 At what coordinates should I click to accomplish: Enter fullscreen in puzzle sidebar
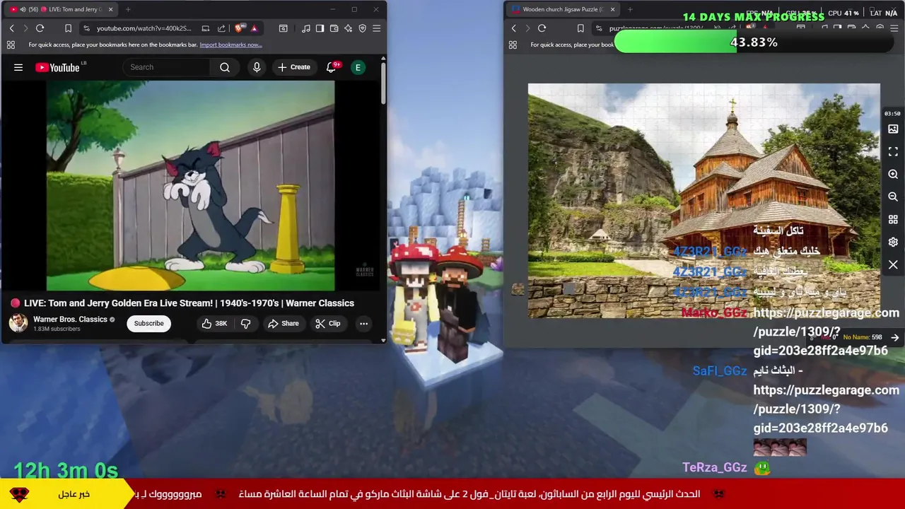893,152
